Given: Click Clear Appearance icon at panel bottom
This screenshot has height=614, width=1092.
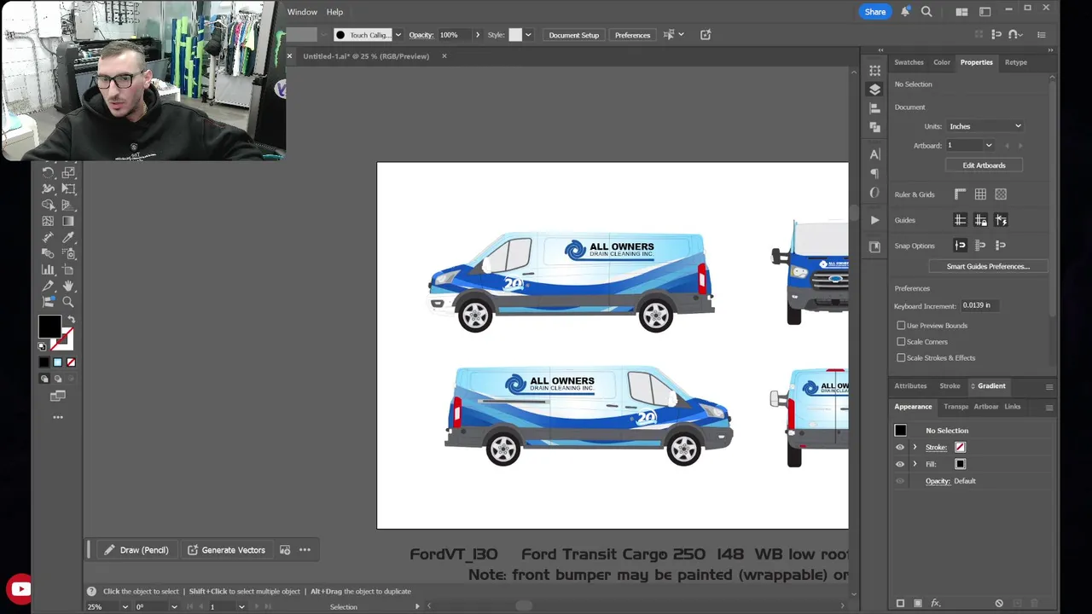Looking at the screenshot, I should (999, 604).
